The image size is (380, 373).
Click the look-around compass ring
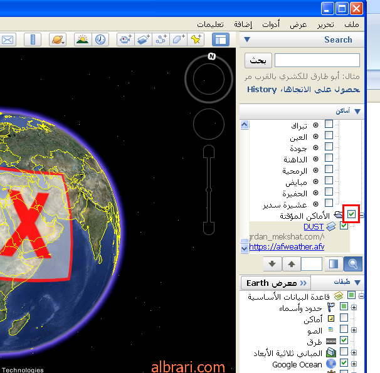point(209,79)
